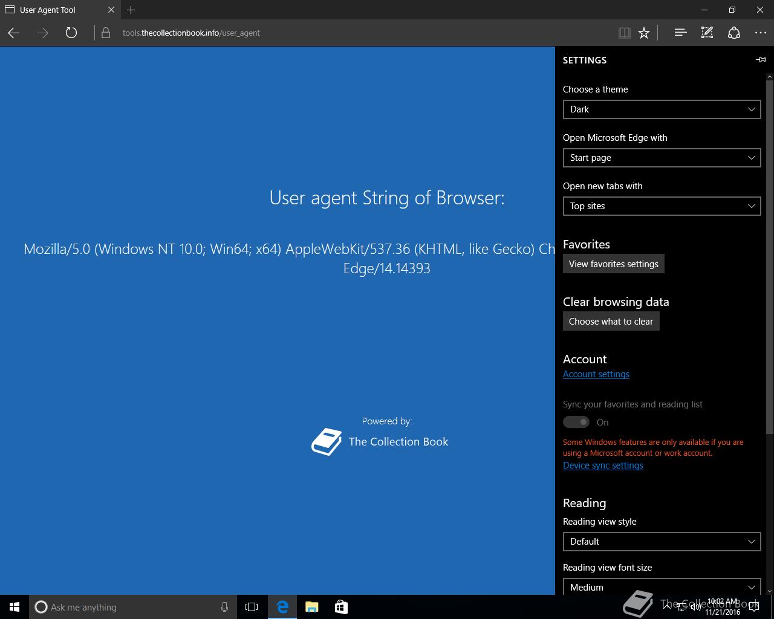Open the Choose a theme dropdown
The height and width of the screenshot is (619, 774).
[662, 109]
